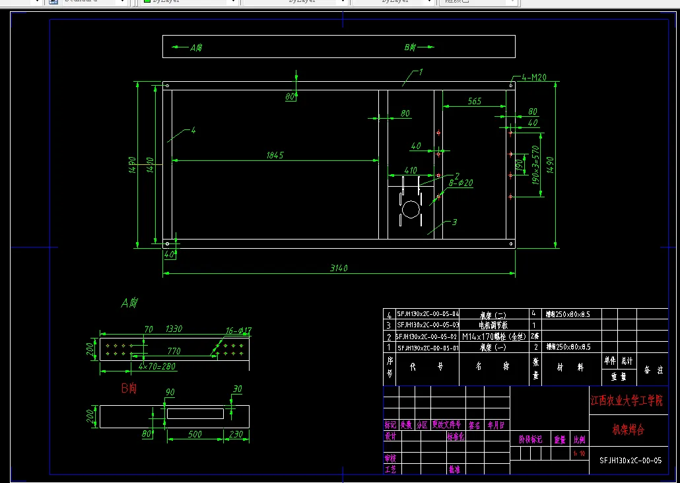Screen dimensions: 680x483
Task: Click the green A向 view title
Action: pos(129,303)
